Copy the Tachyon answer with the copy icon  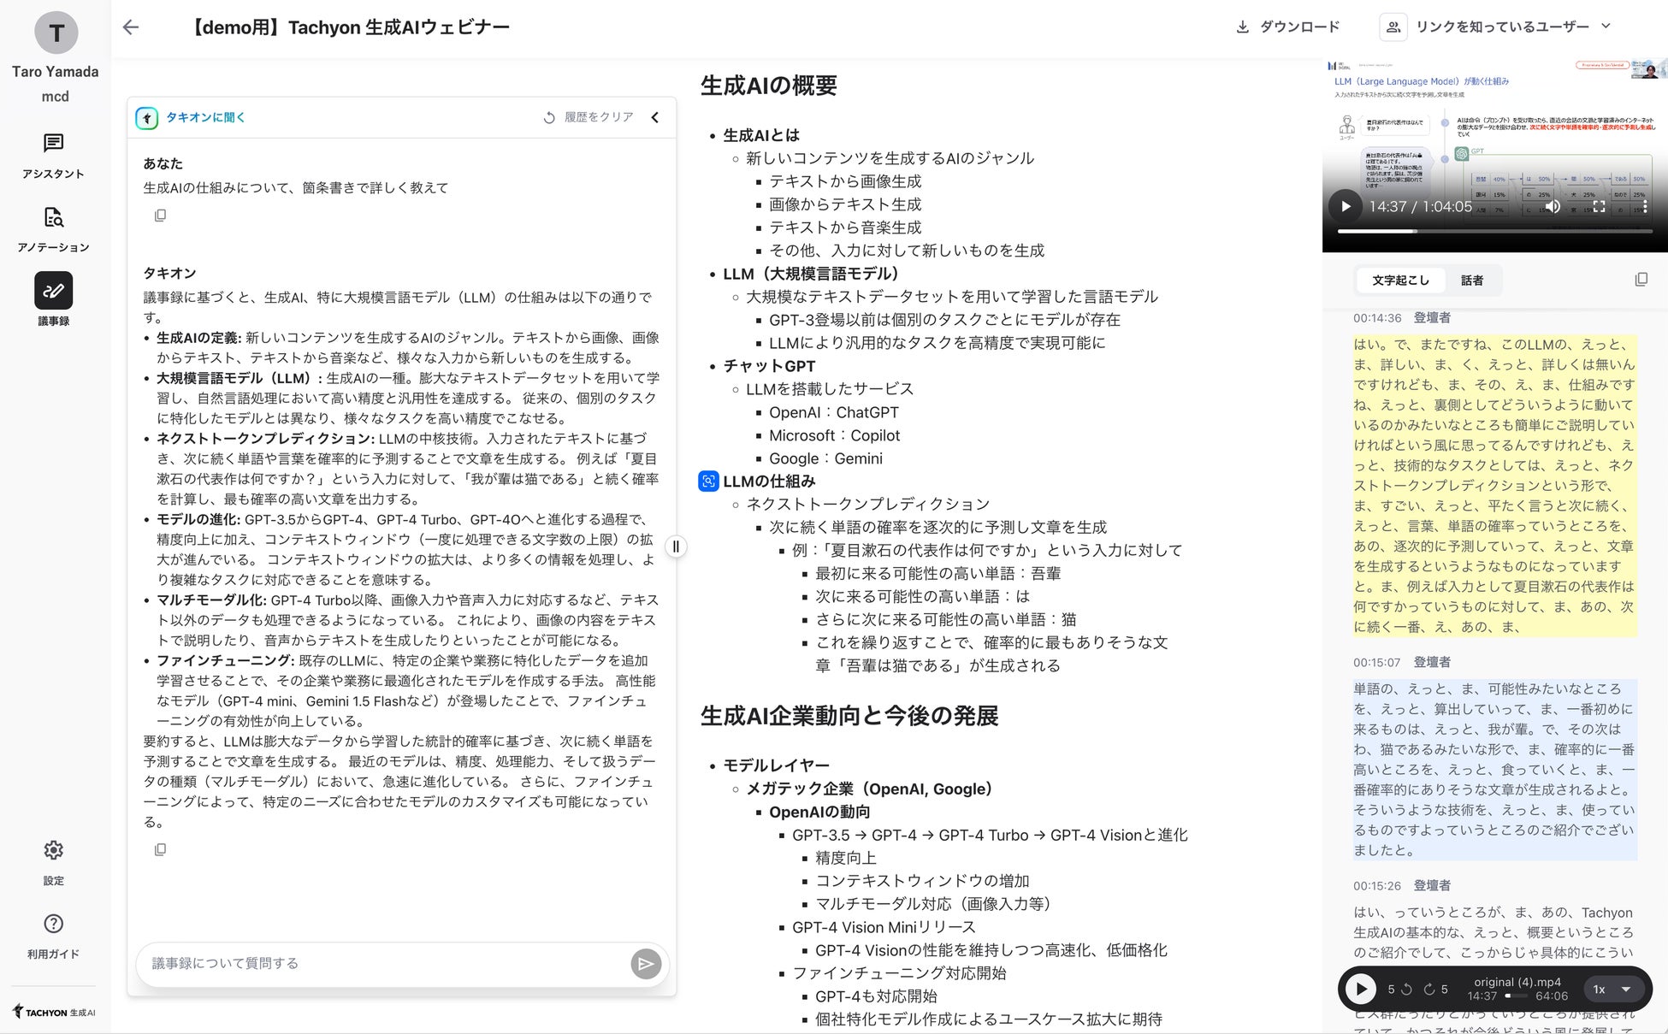[160, 849]
